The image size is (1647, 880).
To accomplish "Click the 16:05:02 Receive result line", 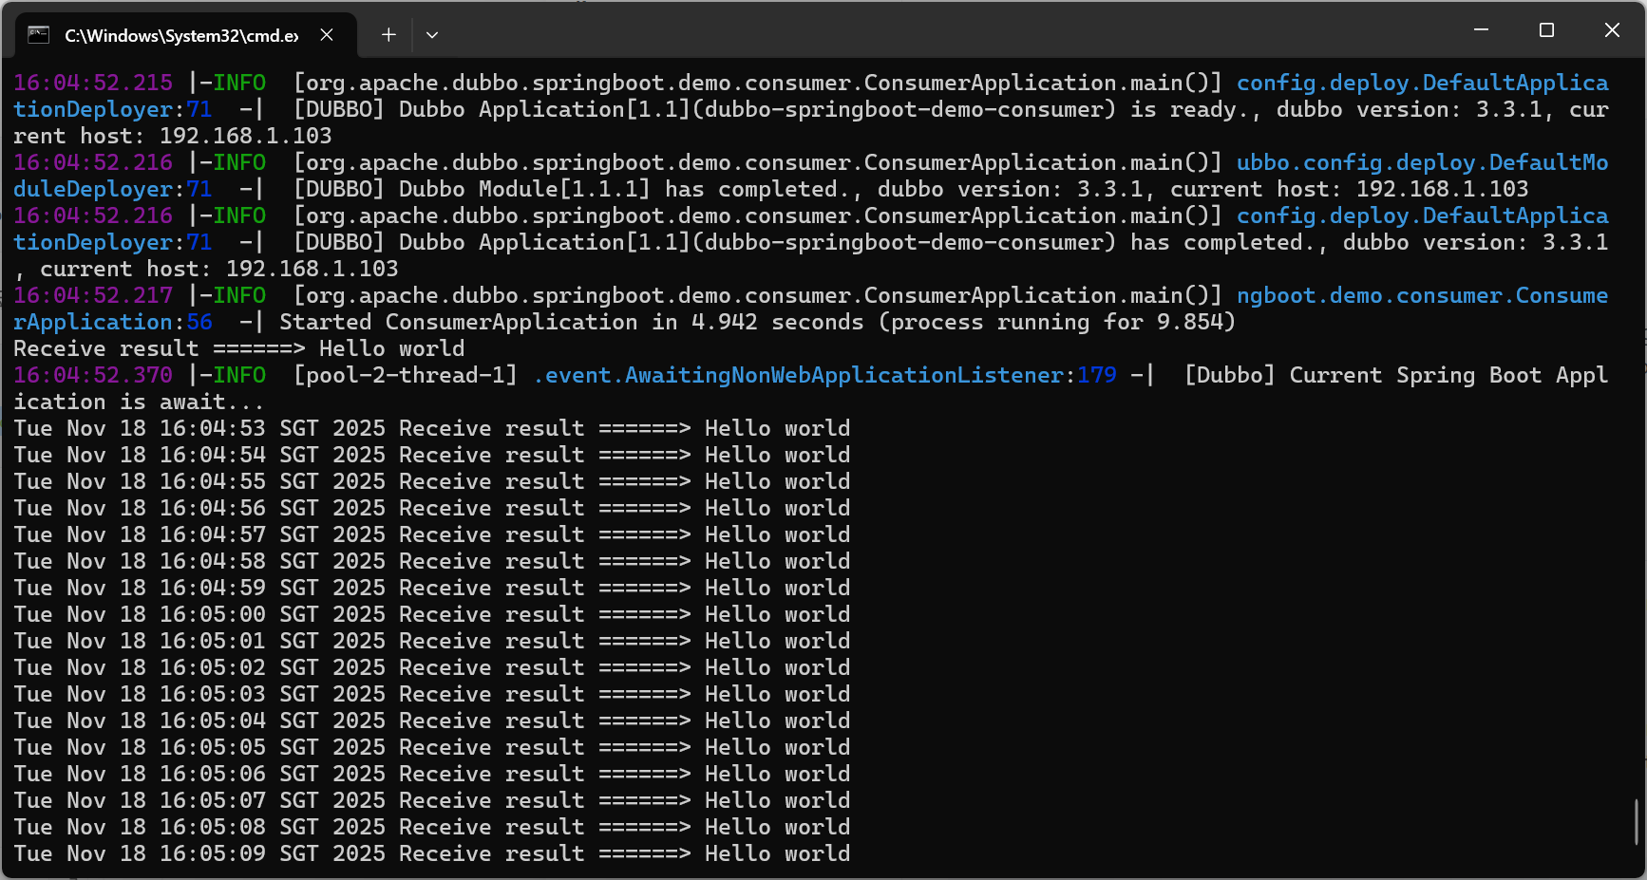I will [432, 667].
